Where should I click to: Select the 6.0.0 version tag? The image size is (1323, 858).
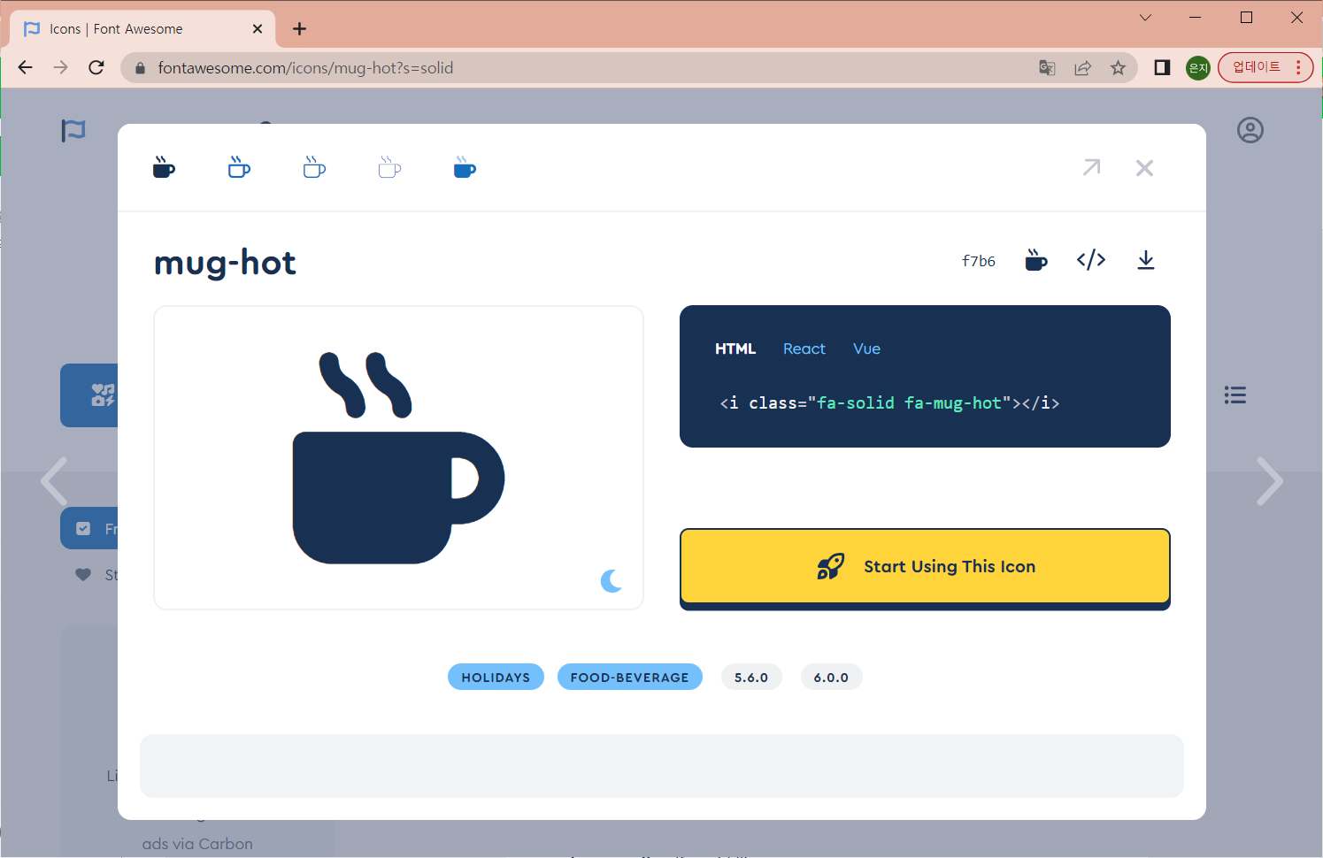pyautogui.click(x=831, y=677)
